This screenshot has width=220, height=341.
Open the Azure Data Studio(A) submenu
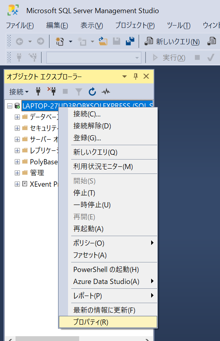point(108,282)
